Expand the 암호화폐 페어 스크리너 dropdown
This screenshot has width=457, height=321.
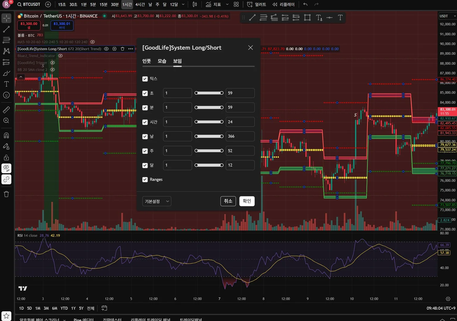point(65,320)
